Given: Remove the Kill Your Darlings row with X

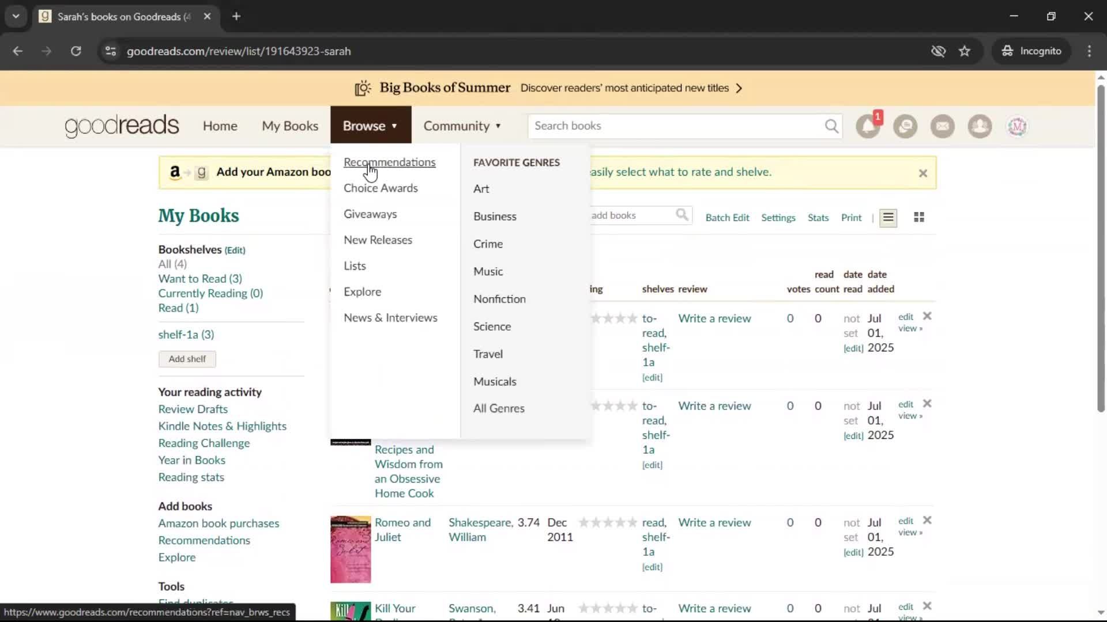Looking at the screenshot, I should pos(927,606).
